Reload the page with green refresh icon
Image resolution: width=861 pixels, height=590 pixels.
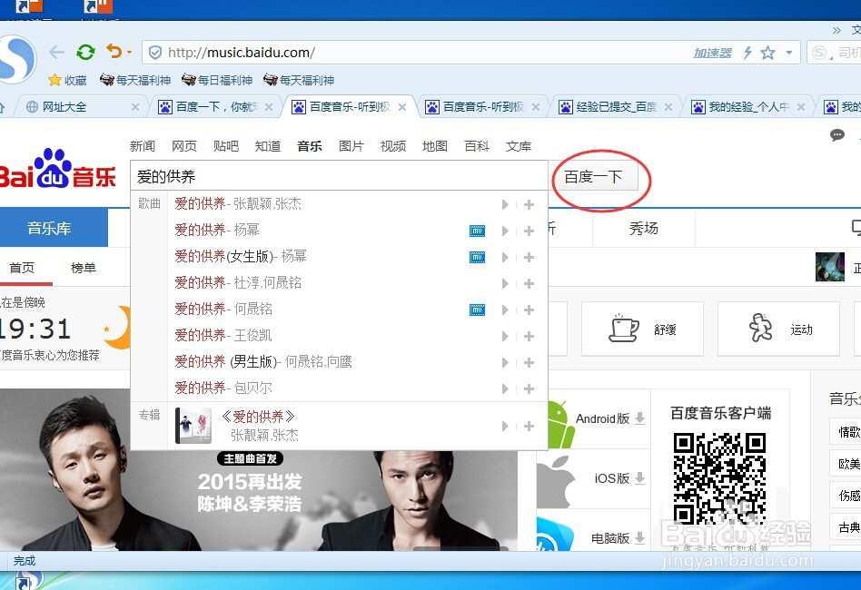pos(85,52)
